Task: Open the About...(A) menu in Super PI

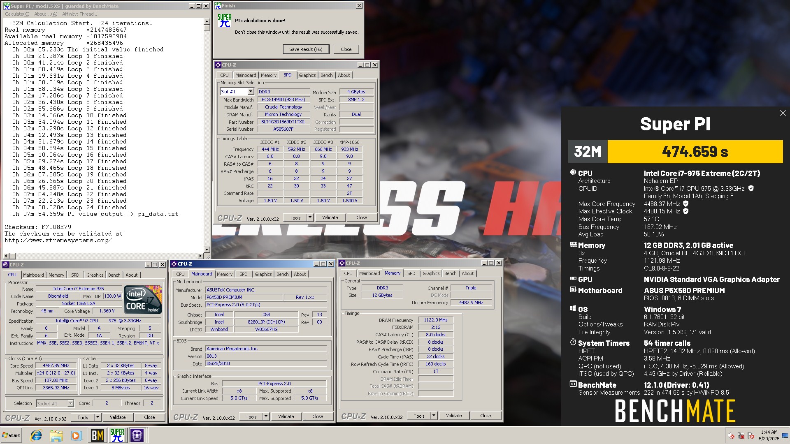Action: point(46,14)
